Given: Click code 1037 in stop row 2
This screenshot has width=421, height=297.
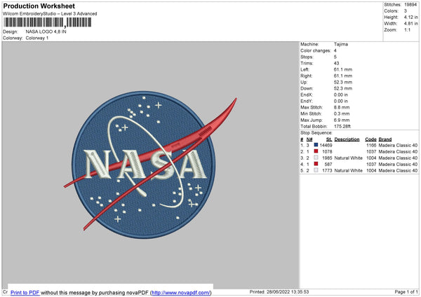Looking at the screenshot, I should 371,152.
